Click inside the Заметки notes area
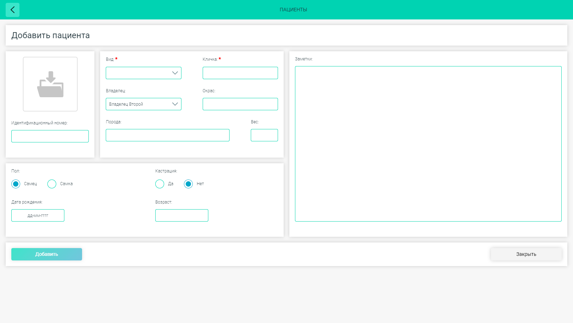The image size is (573, 323). 428,144
